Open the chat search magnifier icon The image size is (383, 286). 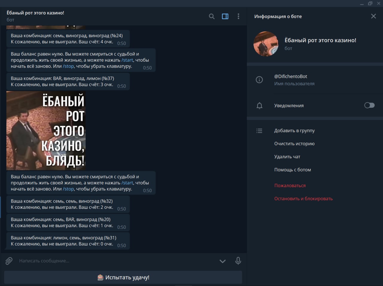(212, 16)
